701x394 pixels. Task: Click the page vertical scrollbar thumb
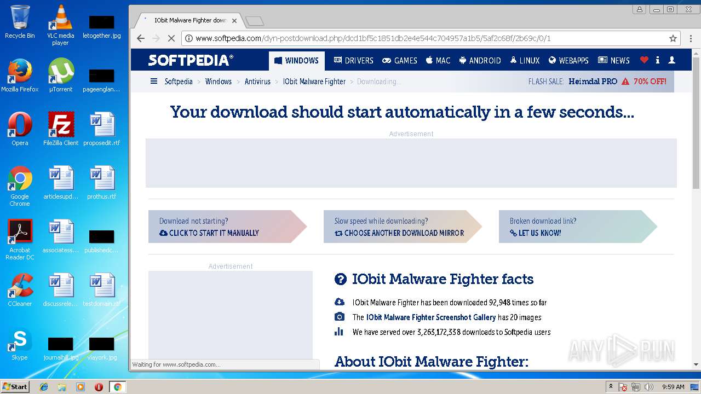tap(696, 123)
